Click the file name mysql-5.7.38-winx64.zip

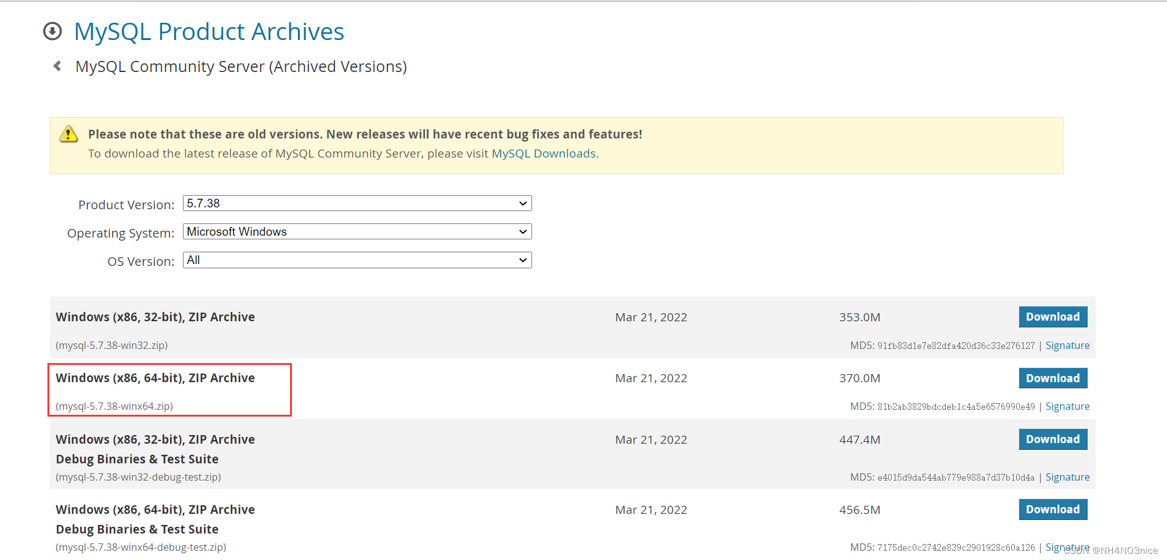click(x=114, y=406)
